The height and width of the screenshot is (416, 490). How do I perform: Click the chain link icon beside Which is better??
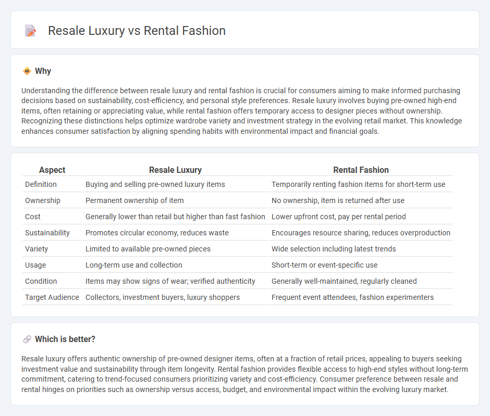click(27, 339)
